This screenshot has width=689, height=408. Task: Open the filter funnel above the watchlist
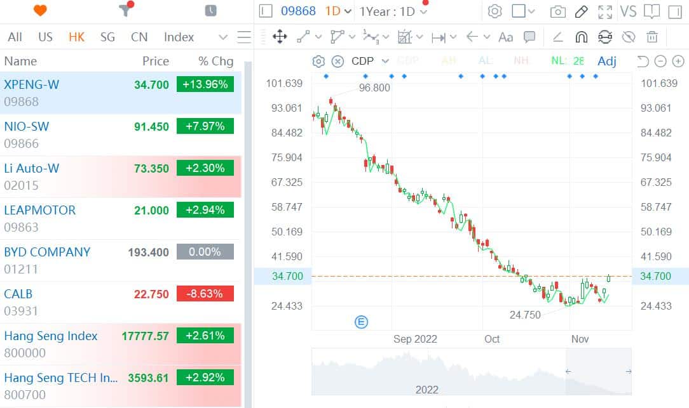click(123, 11)
